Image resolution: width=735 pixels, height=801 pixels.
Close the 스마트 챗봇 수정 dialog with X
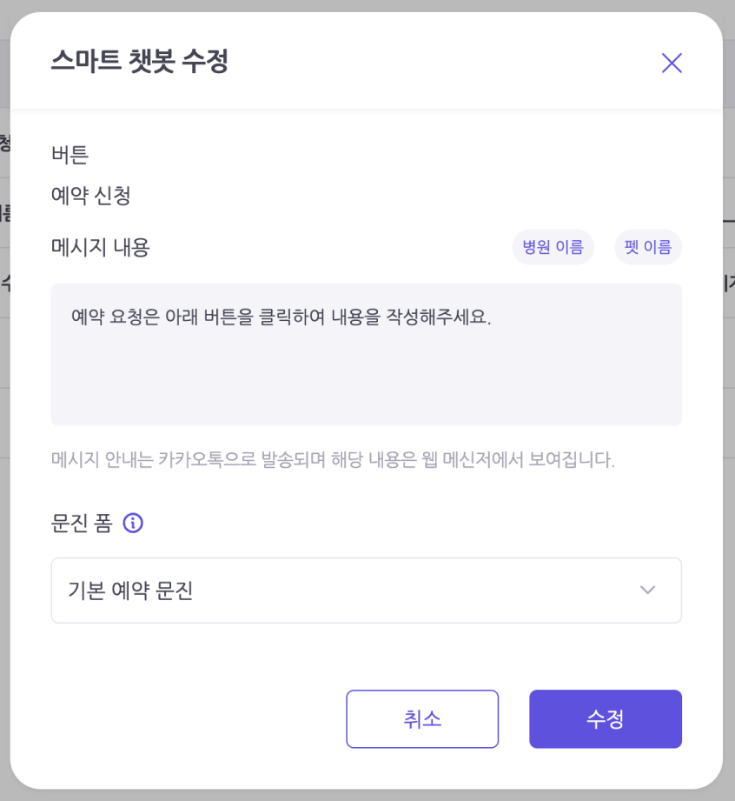point(672,63)
